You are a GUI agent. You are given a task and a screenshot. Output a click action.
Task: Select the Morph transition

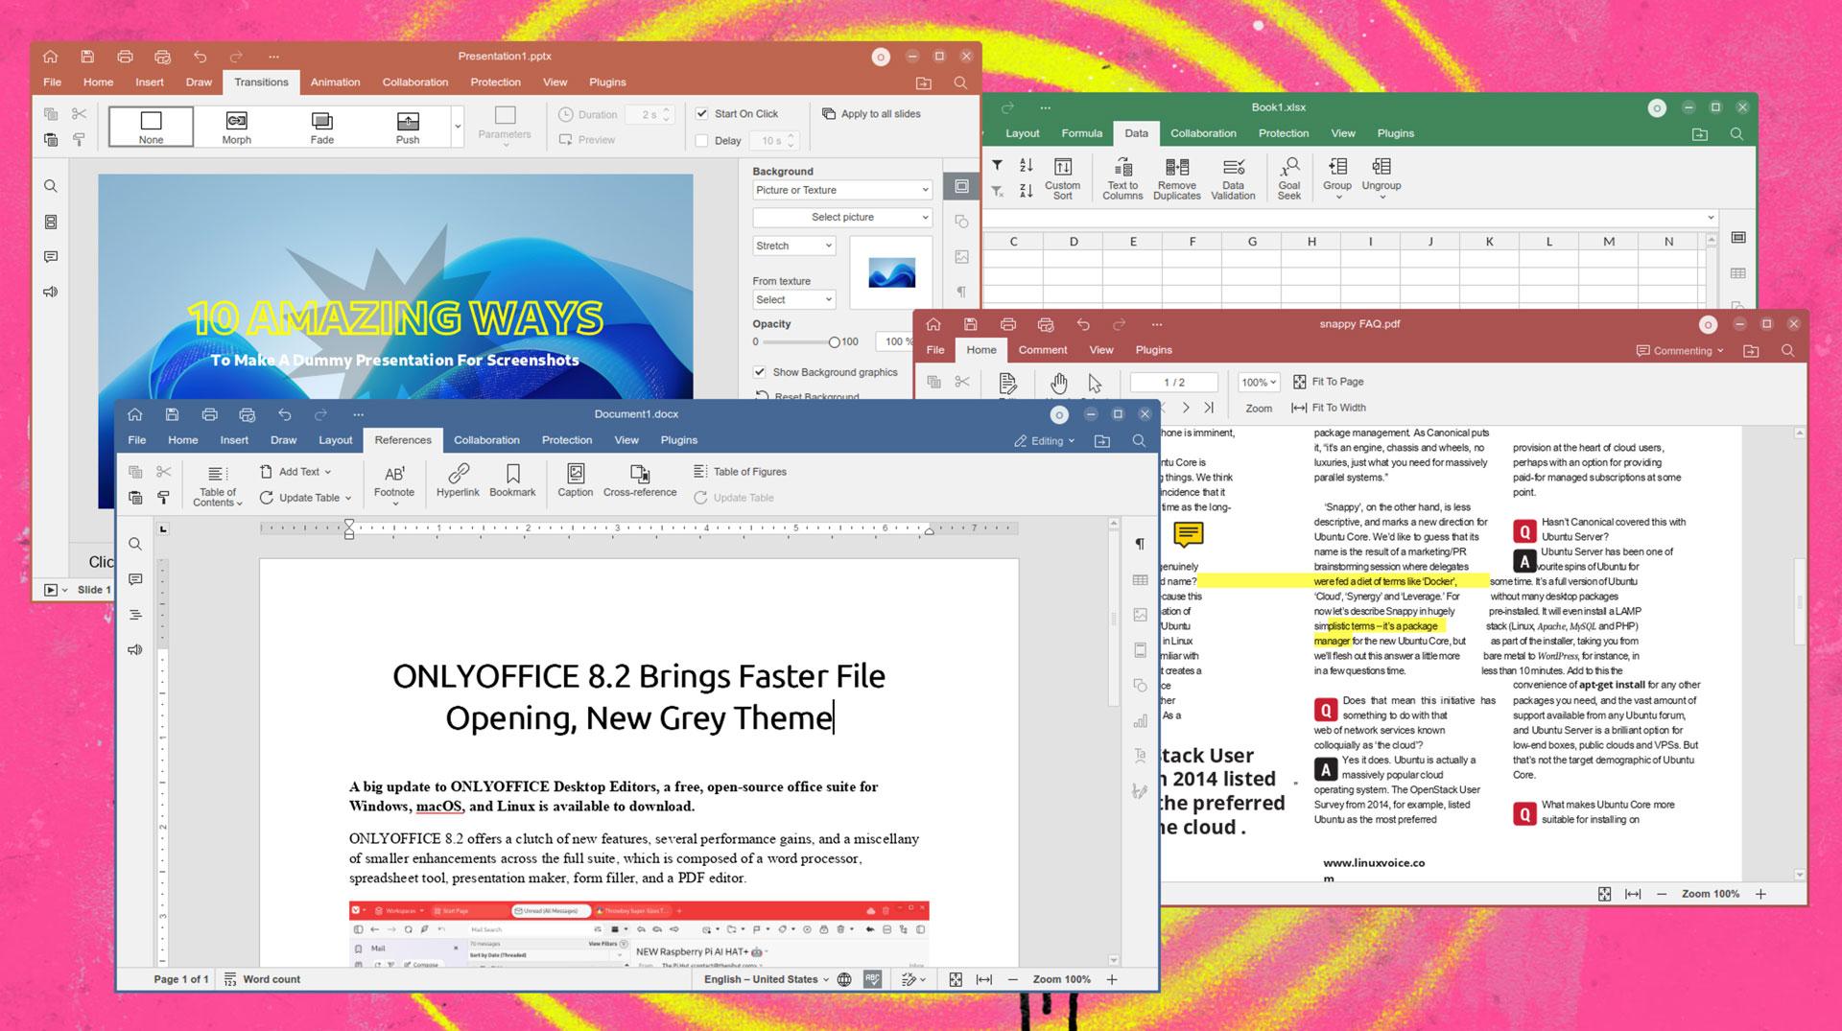[x=236, y=127]
